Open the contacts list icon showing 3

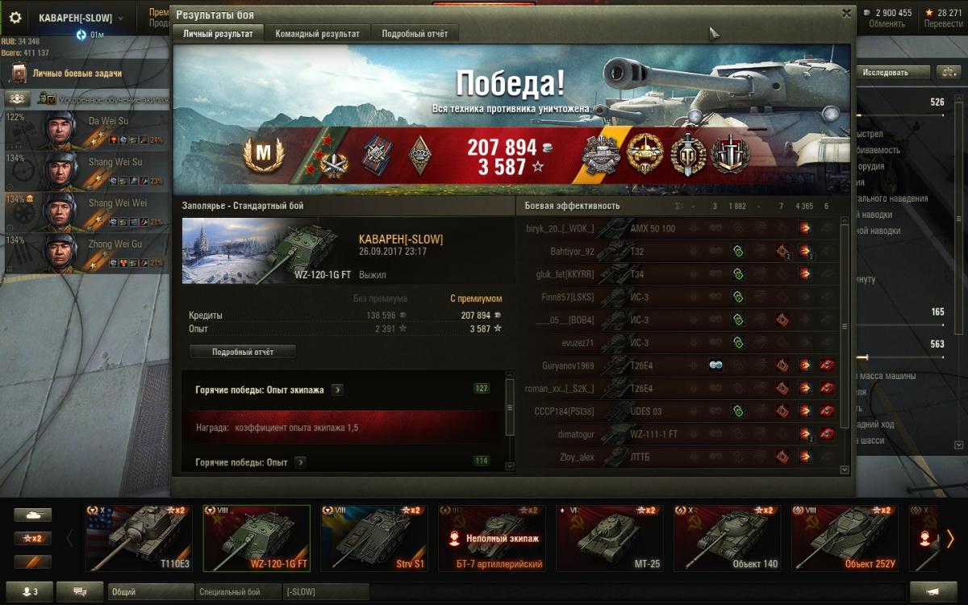pyautogui.click(x=28, y=591)
